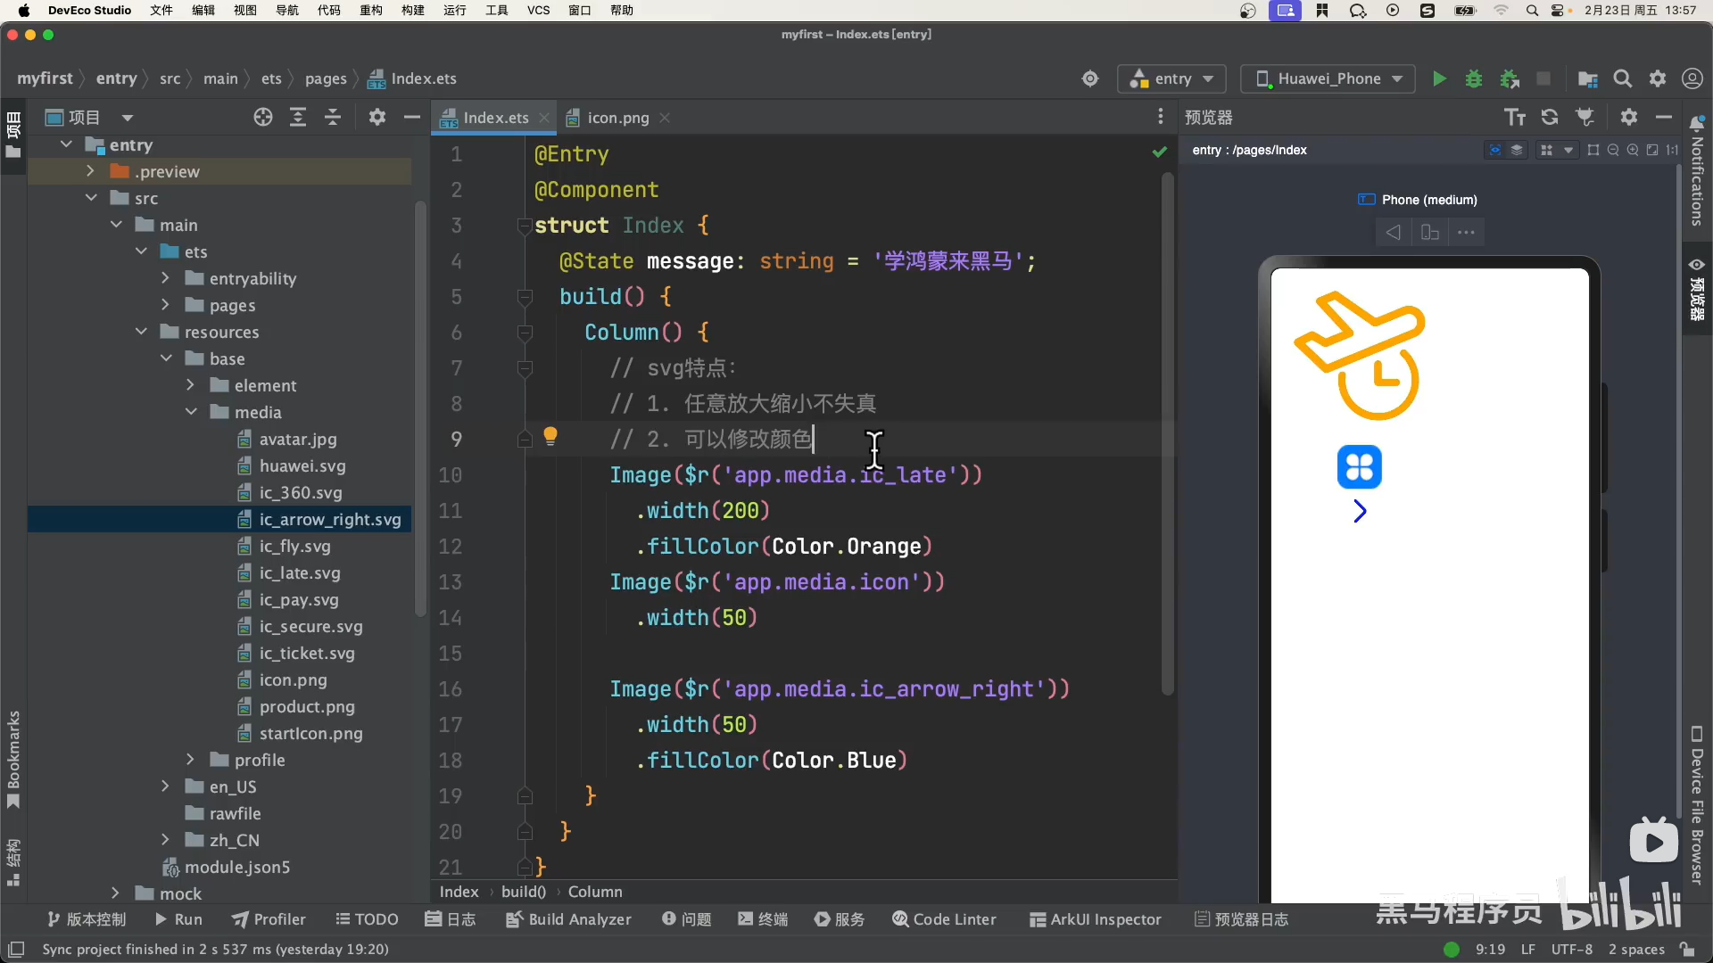
Task: Click the pages breadcrumb in navigation bar
Action: coord(326,78)
